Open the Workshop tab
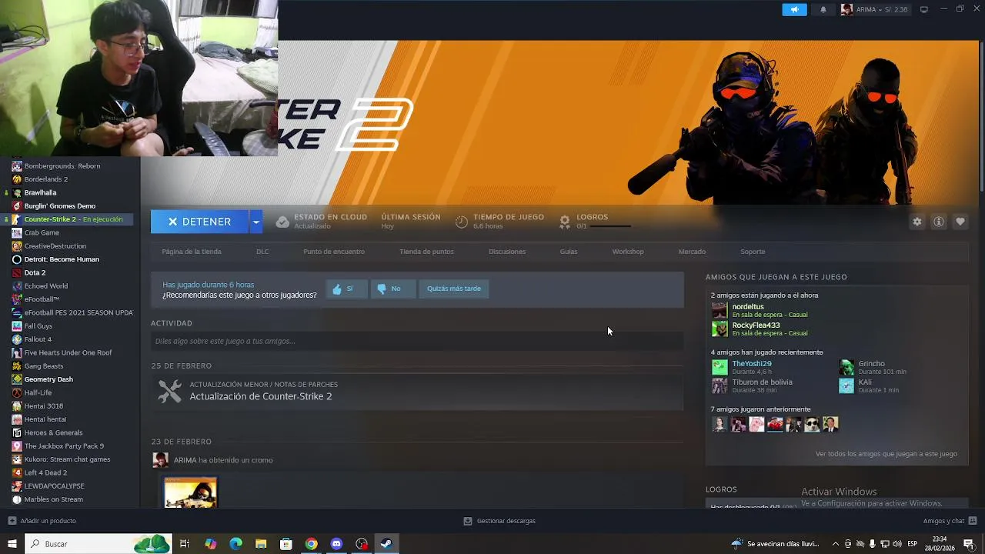The image size is (985, 554). coord(628,252)
